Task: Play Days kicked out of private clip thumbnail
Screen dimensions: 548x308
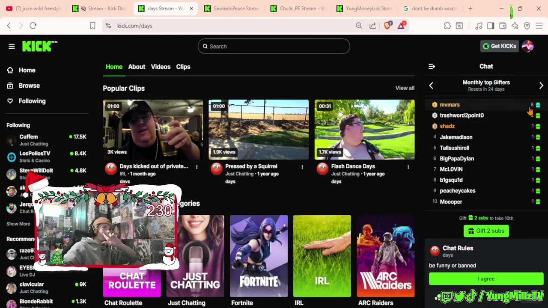Action: coord(153,130)
